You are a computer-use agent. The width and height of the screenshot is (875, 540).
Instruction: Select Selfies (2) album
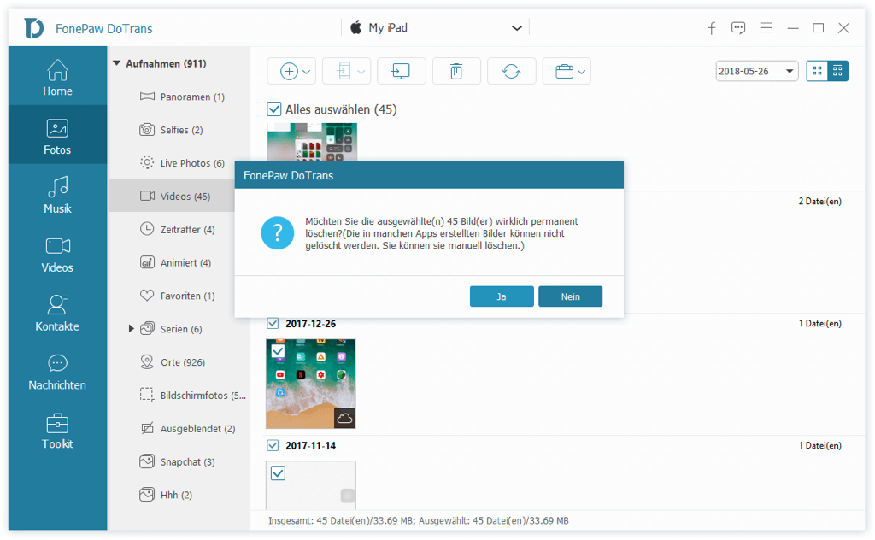tap(179, 130)
